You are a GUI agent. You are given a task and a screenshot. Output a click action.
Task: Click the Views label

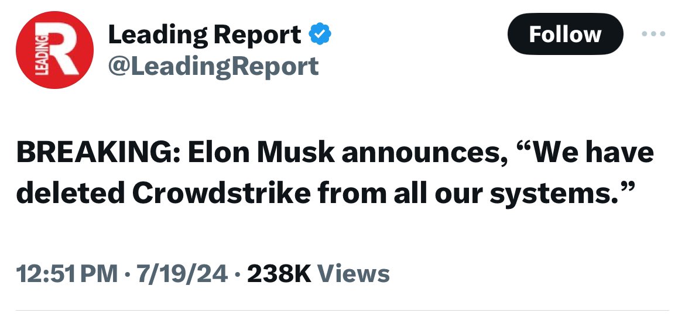point(353,273)
